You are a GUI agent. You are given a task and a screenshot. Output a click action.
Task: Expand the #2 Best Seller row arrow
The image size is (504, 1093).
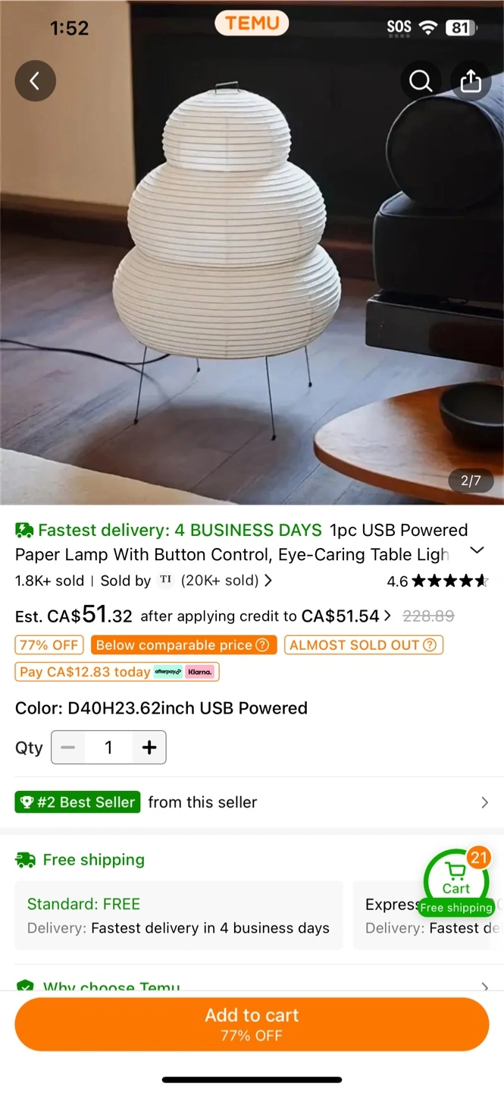click(x=485, y=802)
